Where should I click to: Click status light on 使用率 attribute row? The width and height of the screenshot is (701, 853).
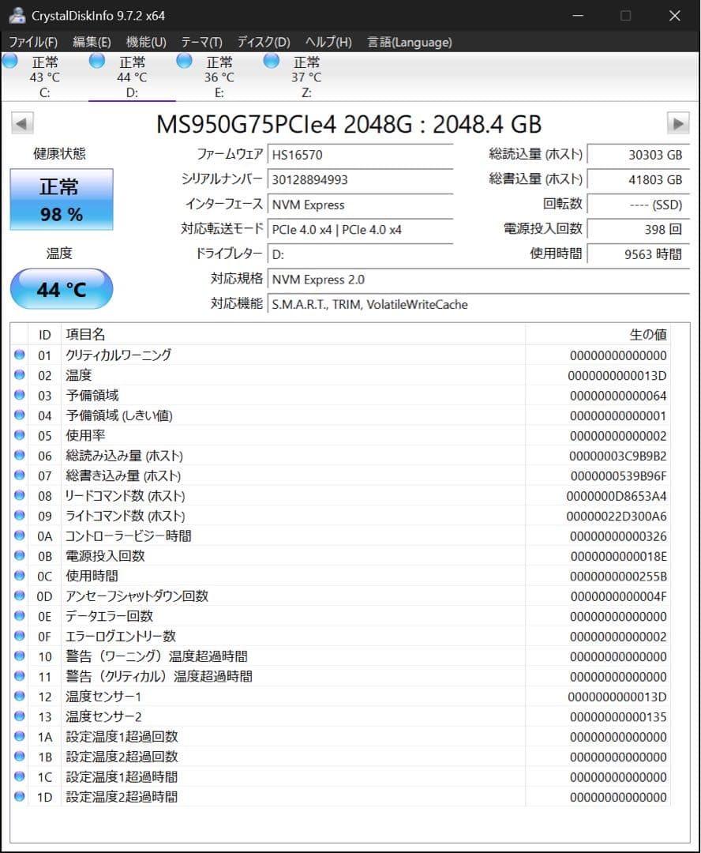[x=20, y=435]
